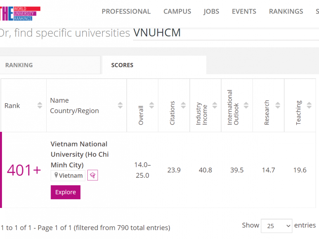This screenshot has width=319, height=239.
Task: Sort table by Citations score
Action: pyautogui.click(x=183, y=106)
